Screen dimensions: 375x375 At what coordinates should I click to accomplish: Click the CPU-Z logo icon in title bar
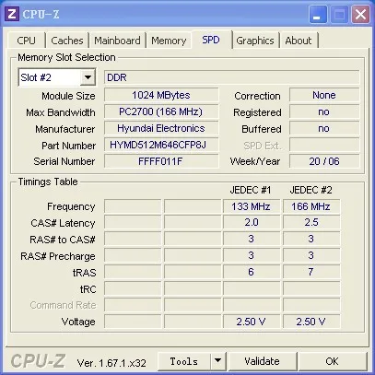[x=12, y=14]
